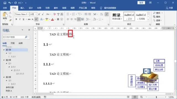Select the bullet list icon

pyautogui.click(x=68, y=14)
